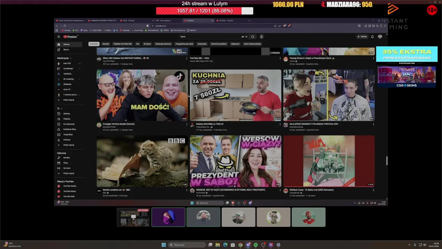Select the Nowe rekomendacje chip
Screen dimensions: 442x249
[x=252, y=44]
